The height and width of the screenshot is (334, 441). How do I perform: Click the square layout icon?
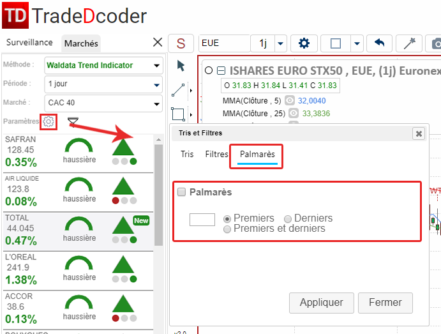[x=336, y=43]
